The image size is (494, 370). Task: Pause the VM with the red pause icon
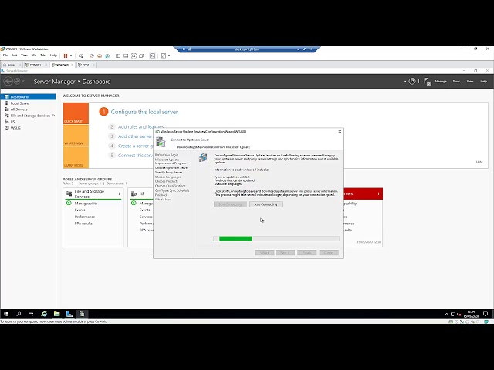[66, 55]
